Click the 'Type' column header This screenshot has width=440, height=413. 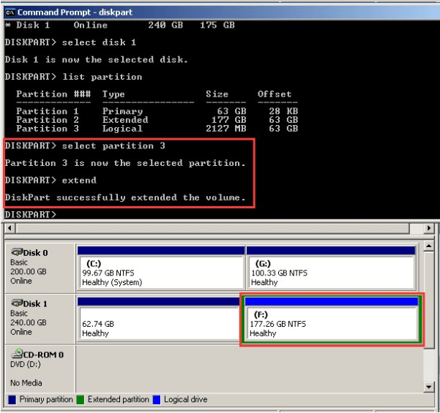click(x=113, y=94)
